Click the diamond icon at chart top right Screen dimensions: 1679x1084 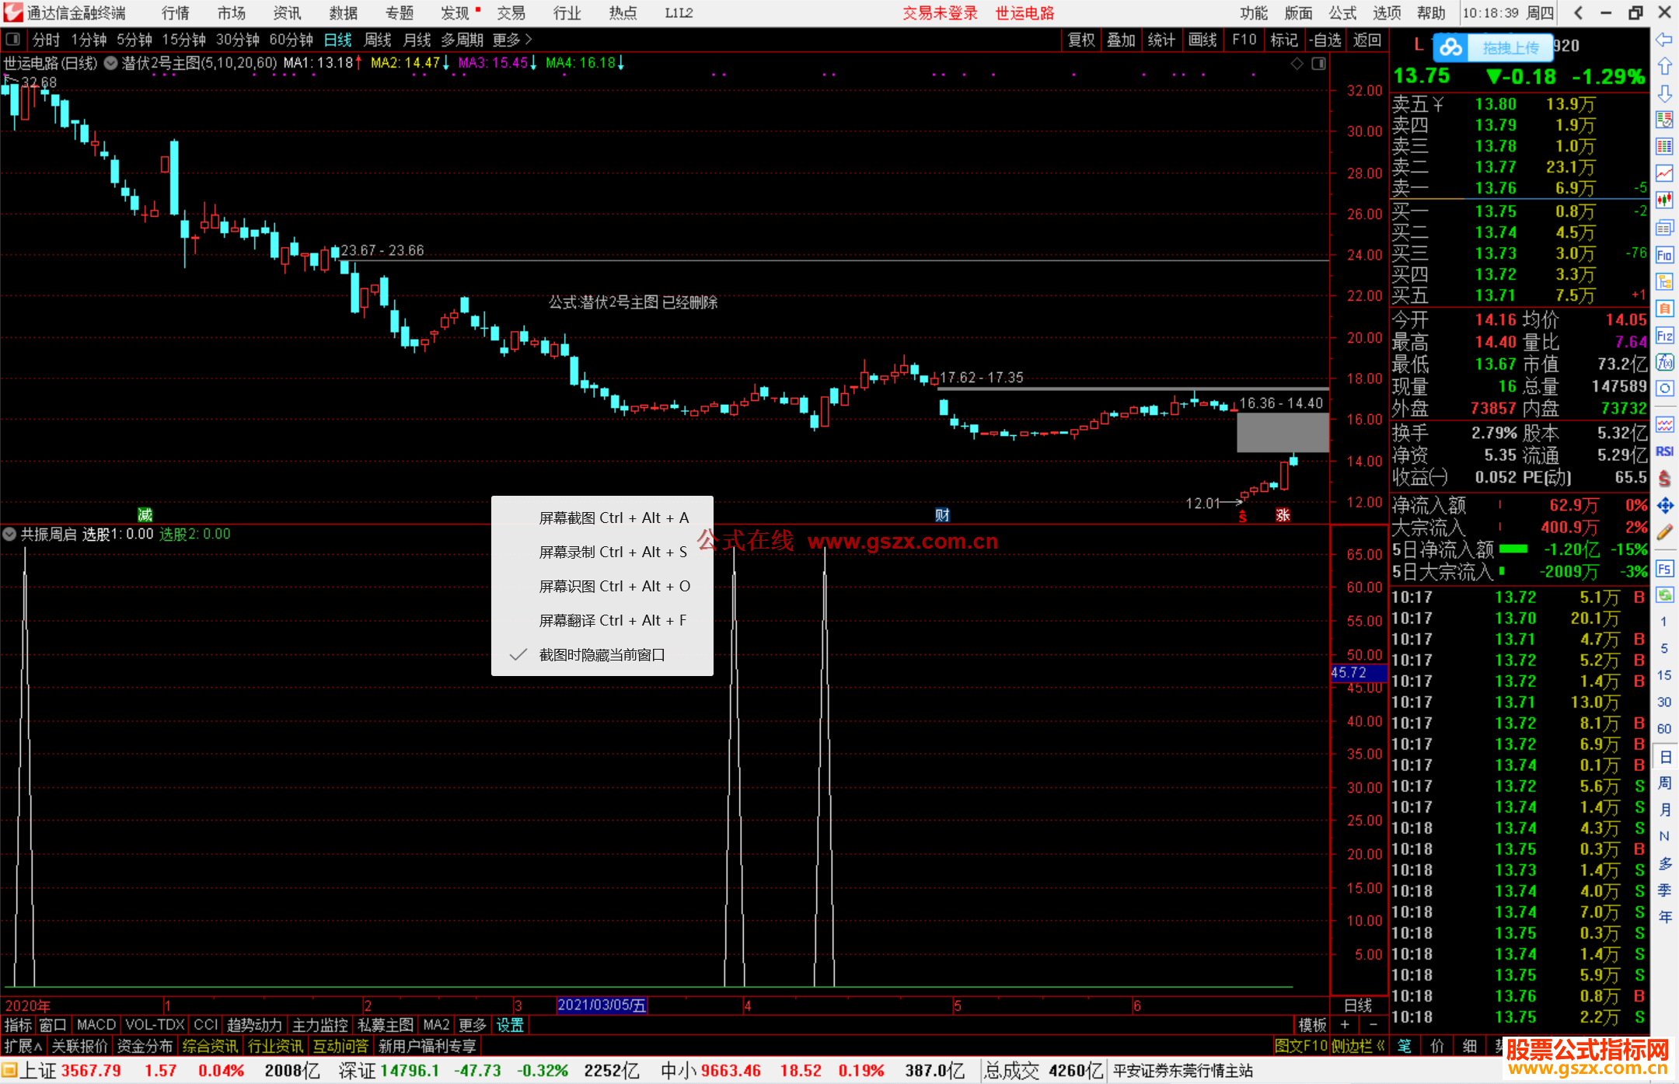(x=1297, y=64)
